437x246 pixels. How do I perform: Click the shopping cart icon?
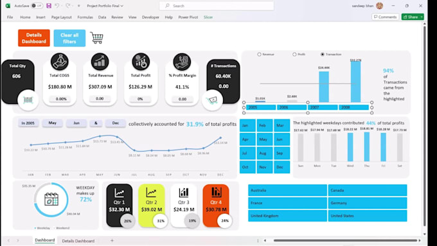tap(96, 38)
